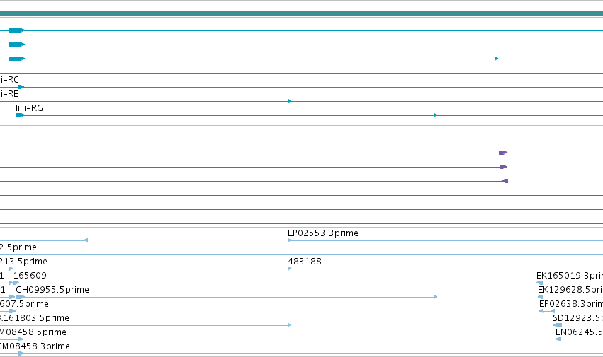This screenshot has width=603, height=357.
Task: Click arrowhead ending the GH09955.5prime alignment
Action: coord(435,297)
